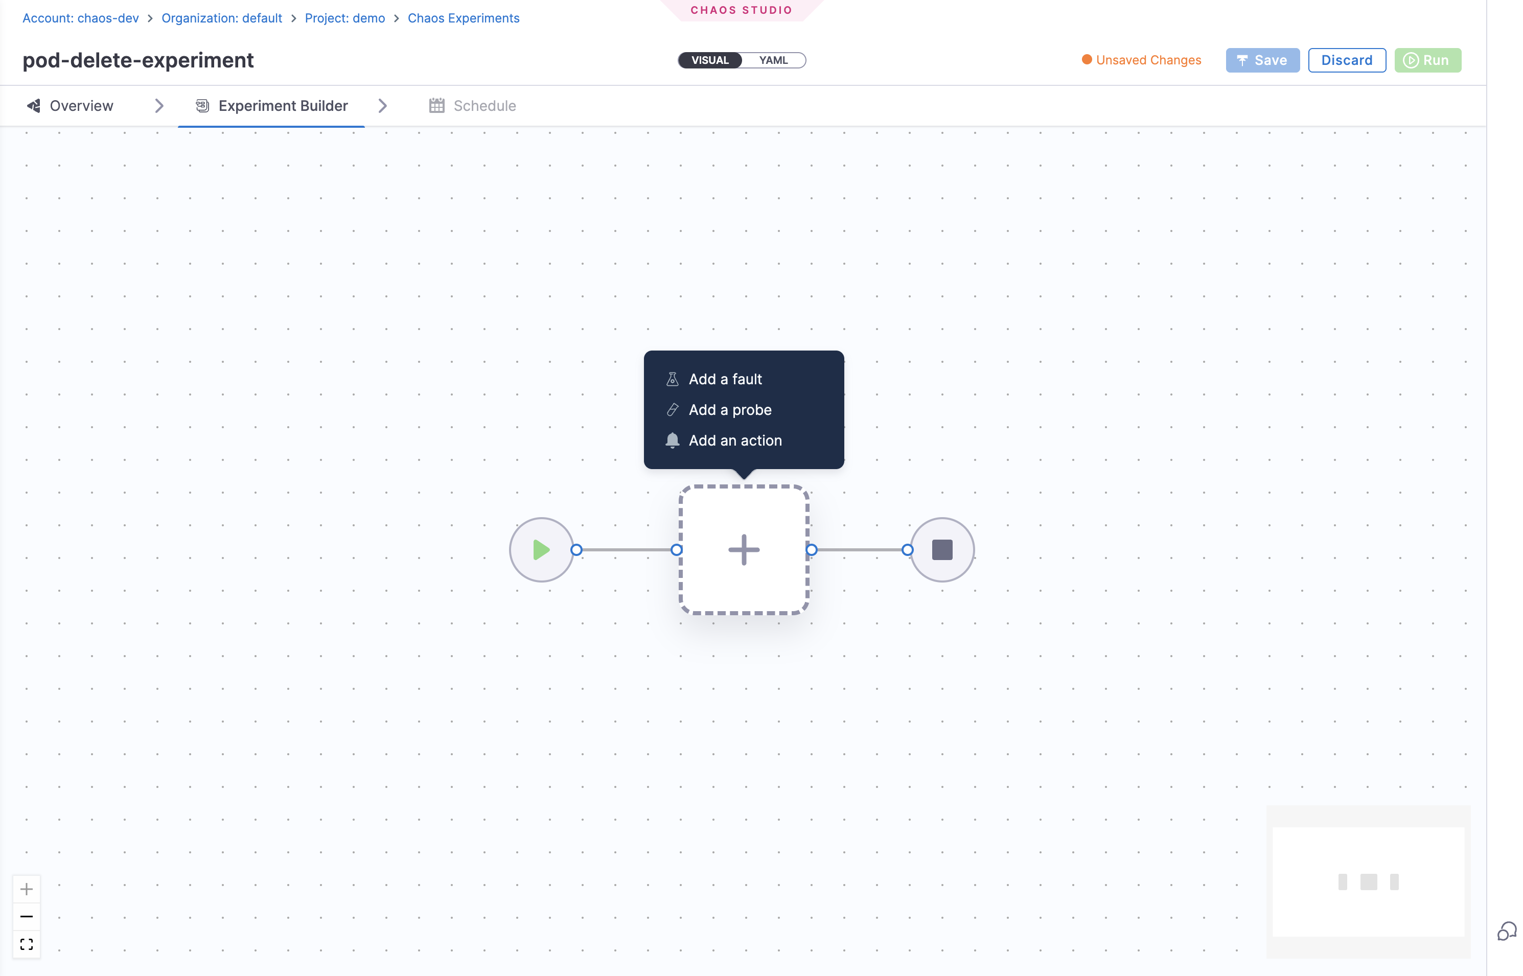This screenshot has width=1523, height=976.
Task: Click the Experiment Builder flask icon
Action: [x=201, y=105]
